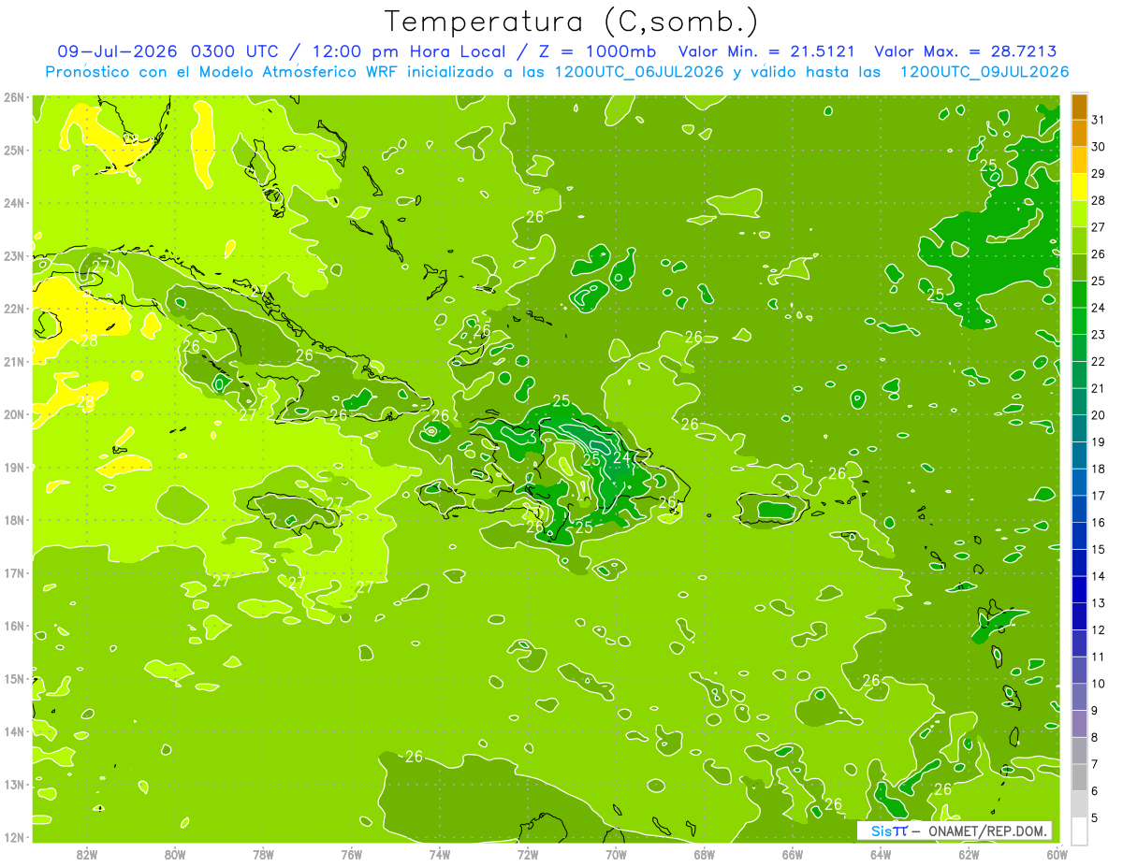The image size is (1123, 867).
Task: Click the "78W" longitude axis label
Action: [x=263, y=853]
